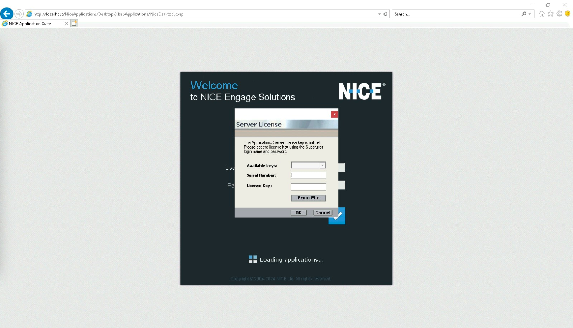Screen dimensions: 573x328
Task: Open browser Tools gear icon
Action: point(559,14)
